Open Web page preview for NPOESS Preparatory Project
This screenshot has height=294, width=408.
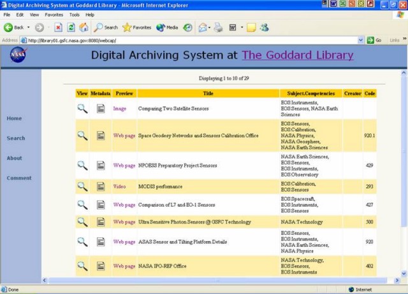click(x=124, y=165)
